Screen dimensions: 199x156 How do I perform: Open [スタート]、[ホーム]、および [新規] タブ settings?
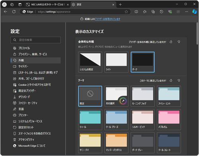[35, 73]
